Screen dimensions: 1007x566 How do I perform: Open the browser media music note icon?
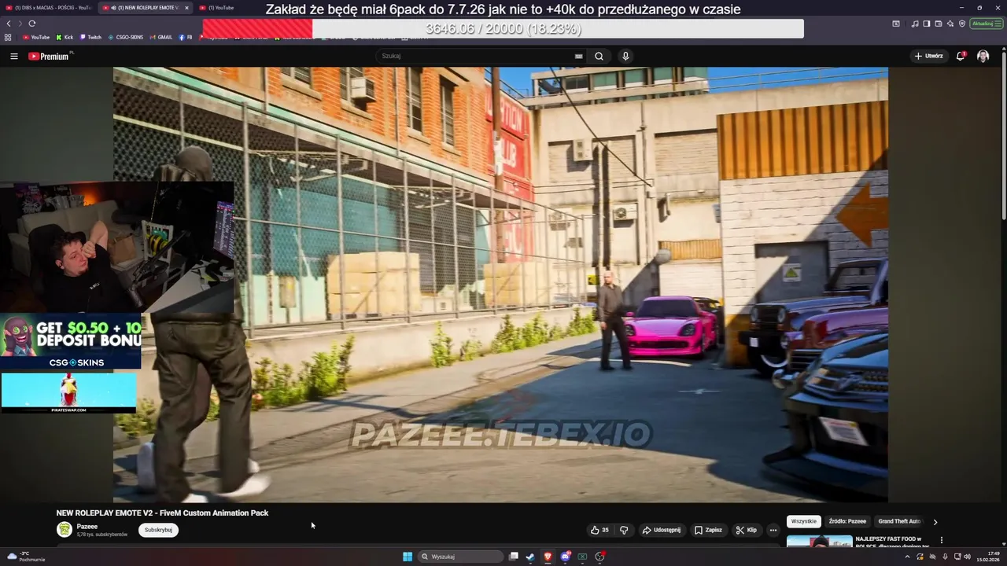tap(915, 24)
